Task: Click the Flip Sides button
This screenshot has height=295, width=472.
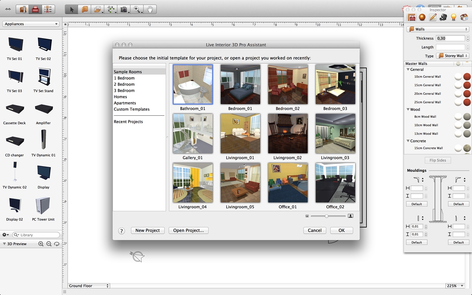Action: [438, 160]
